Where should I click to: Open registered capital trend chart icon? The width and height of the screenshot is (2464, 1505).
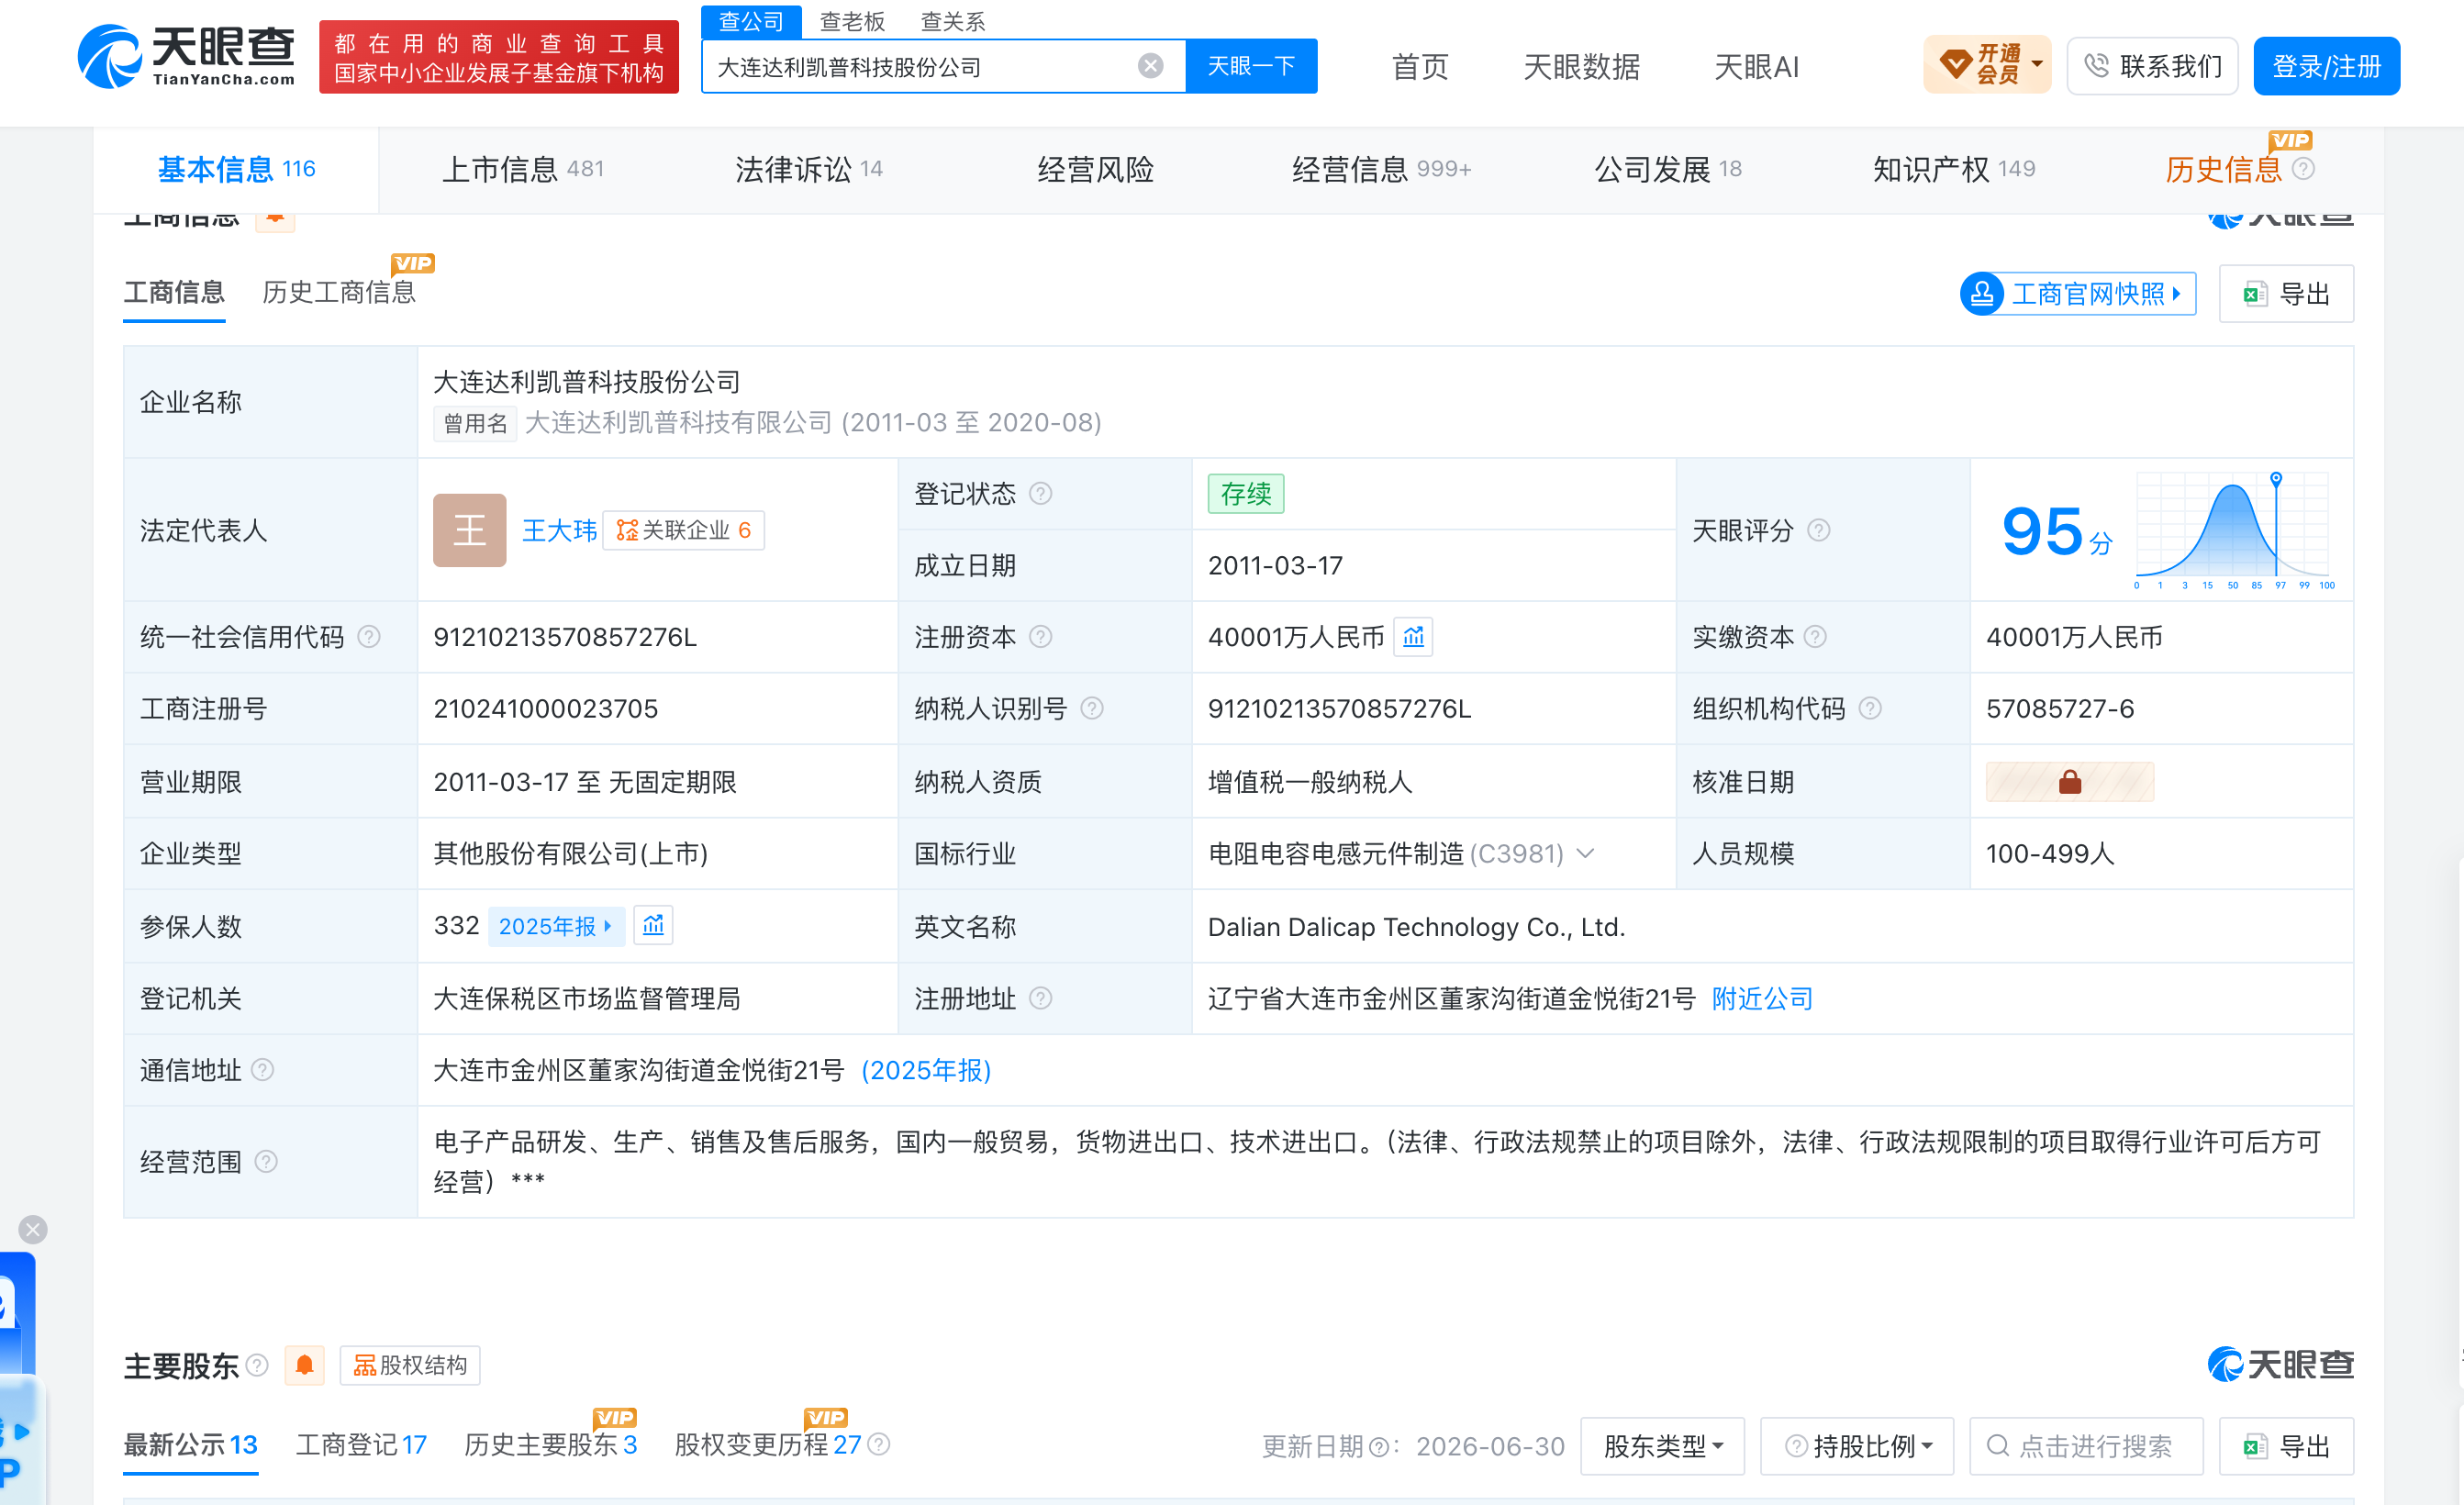1413,637
